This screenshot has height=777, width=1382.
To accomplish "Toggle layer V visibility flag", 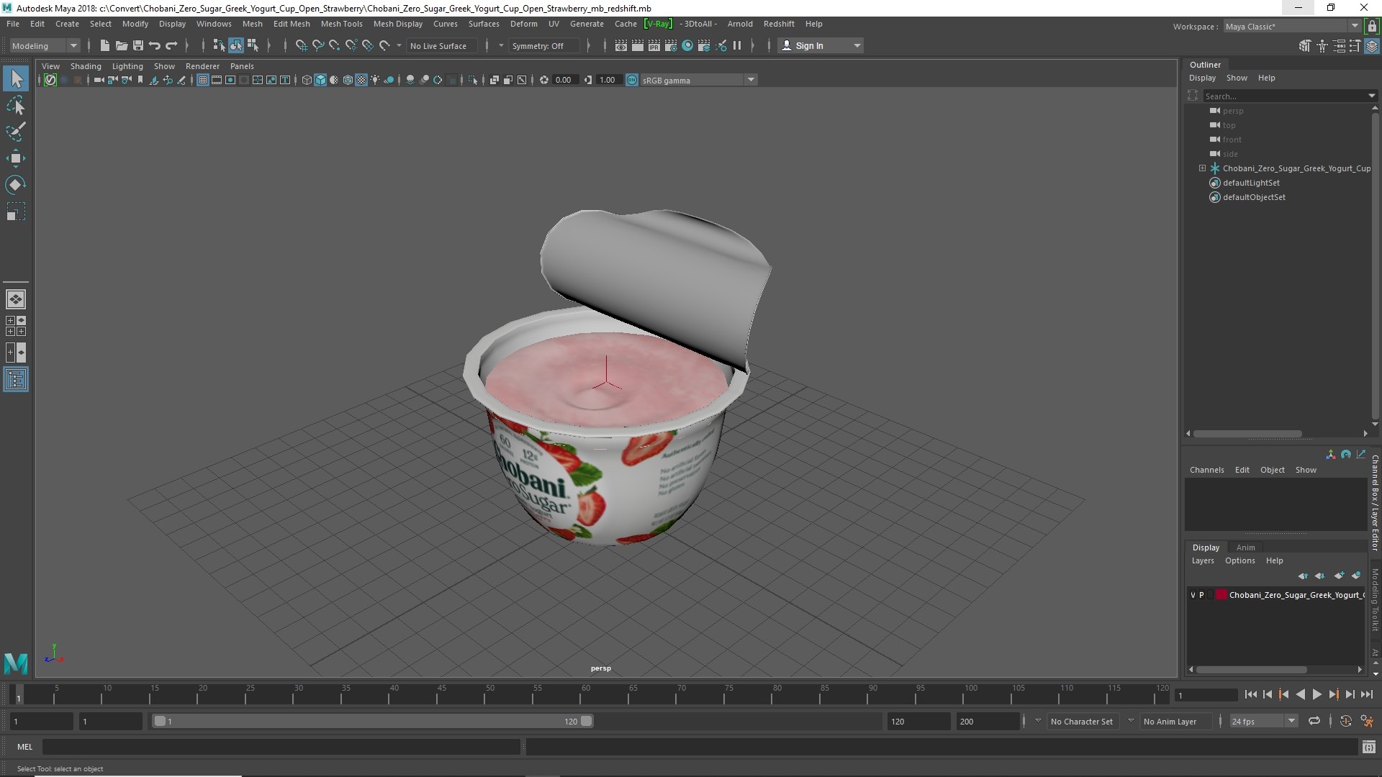I will [x=1193, y=595].
